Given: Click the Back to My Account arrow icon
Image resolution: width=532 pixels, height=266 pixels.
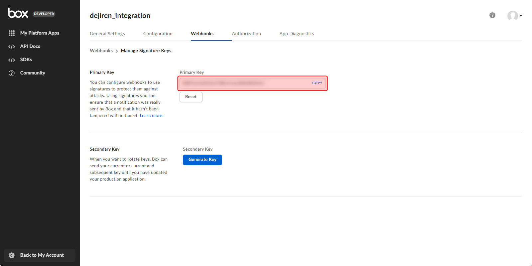Looking at the screenshot, I should tap(12, 255).
